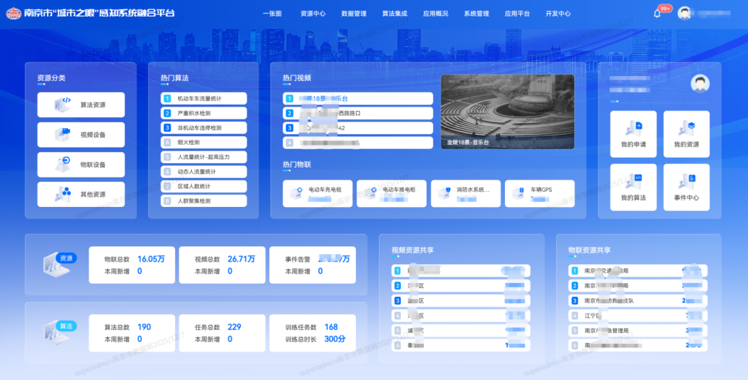Click the 金陵18景-音乐台 video thumbnail
Screen dimensions: 748x380
pyautogui.click(x=507, y=111)
